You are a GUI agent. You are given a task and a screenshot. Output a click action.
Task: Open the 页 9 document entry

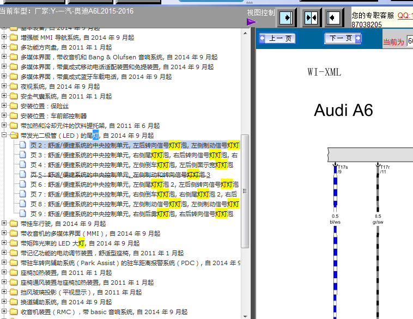pyautogui.click(x=132, y=214)
